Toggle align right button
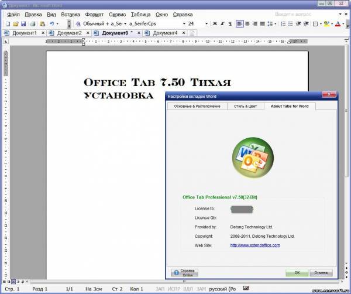The width and height of the screenshot is (351, 294). pos(255,24)
